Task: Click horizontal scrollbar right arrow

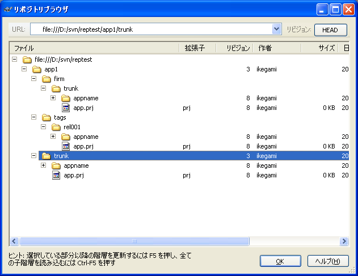Action: 344,241
